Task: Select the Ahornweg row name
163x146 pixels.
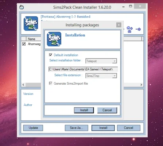Action: click(x=34, y=44)
